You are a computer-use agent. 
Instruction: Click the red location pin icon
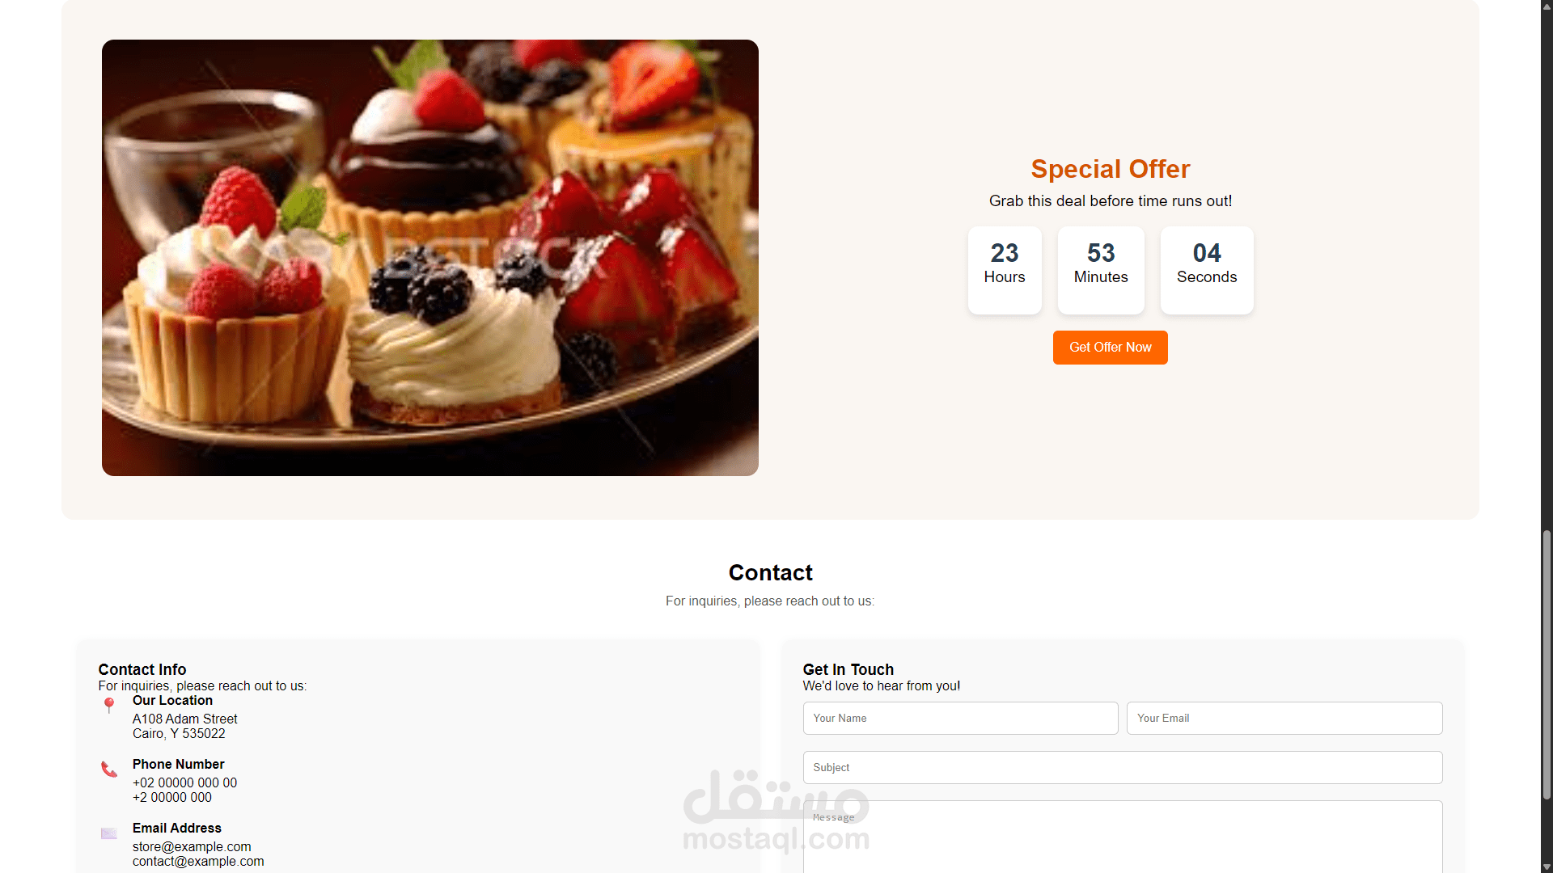pyautogui.click(x=109, y=705)
